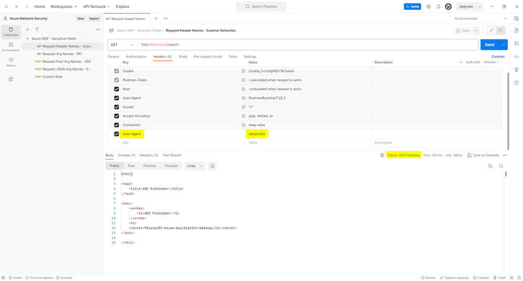This screenshot has height=281, width=523.
Task: Uncheck the datacha0s User-Agent header checkbox
Action: pyautogui.click(x=116, y=134)
